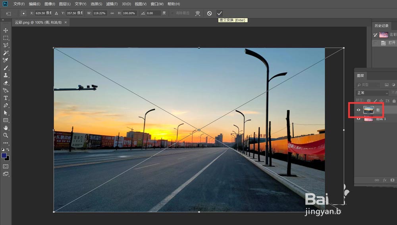Open the 文字(Y) menu
The image size is (397, 225).
80,4
